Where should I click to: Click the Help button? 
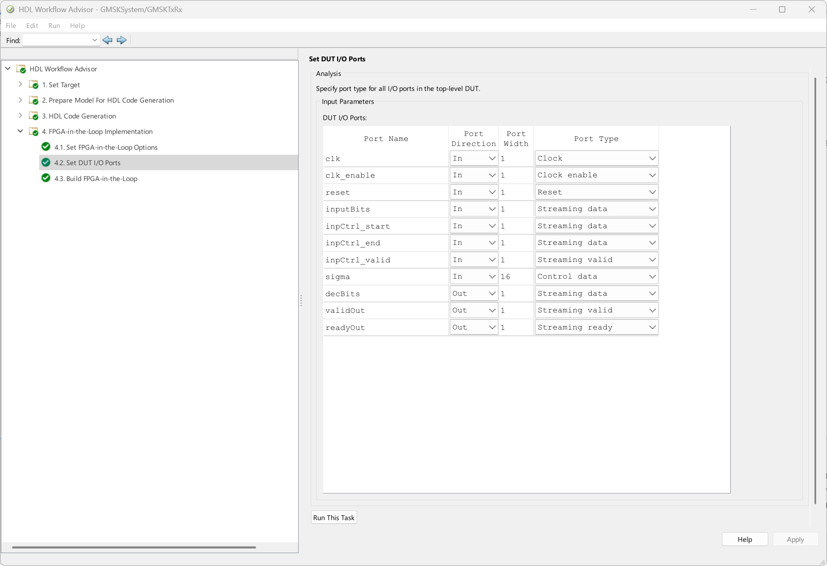744,539
